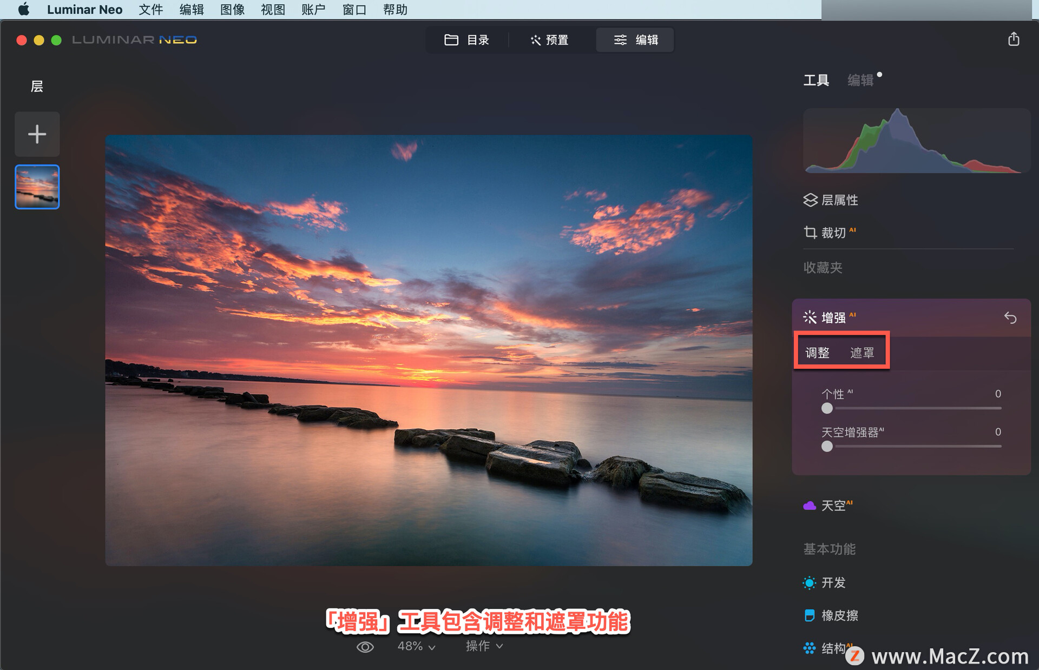Open the Apple menu
1039x670 pixels.
pos(23,9)
